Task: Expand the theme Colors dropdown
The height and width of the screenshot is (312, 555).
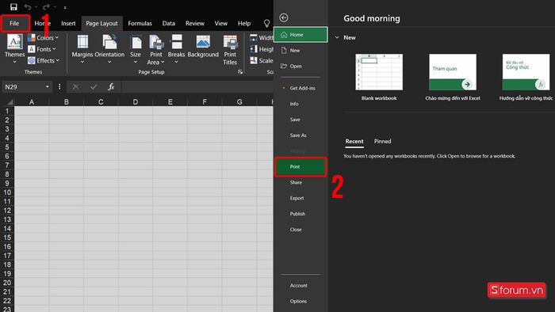Action: point(43,38)
